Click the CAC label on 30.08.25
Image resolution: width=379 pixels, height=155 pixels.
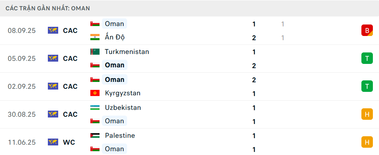click(70, 114)
